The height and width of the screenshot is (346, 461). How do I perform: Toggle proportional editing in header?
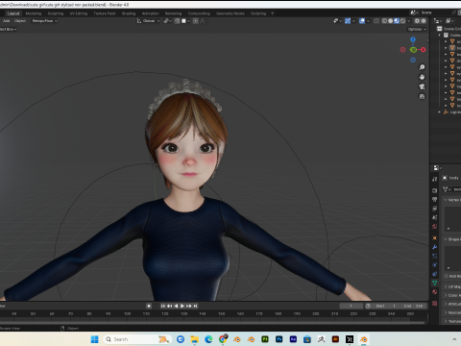tap(196, 21)
